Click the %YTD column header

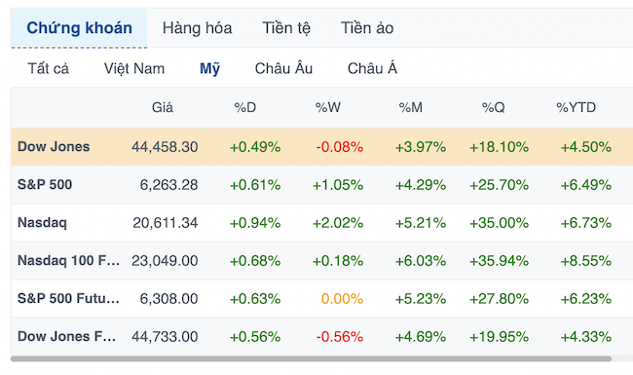click(x=576, y=107)
